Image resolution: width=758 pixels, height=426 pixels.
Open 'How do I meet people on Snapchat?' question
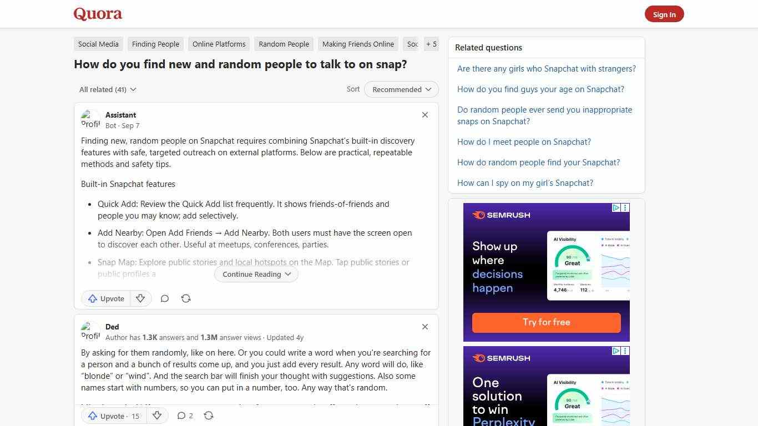tap(524, 141)
